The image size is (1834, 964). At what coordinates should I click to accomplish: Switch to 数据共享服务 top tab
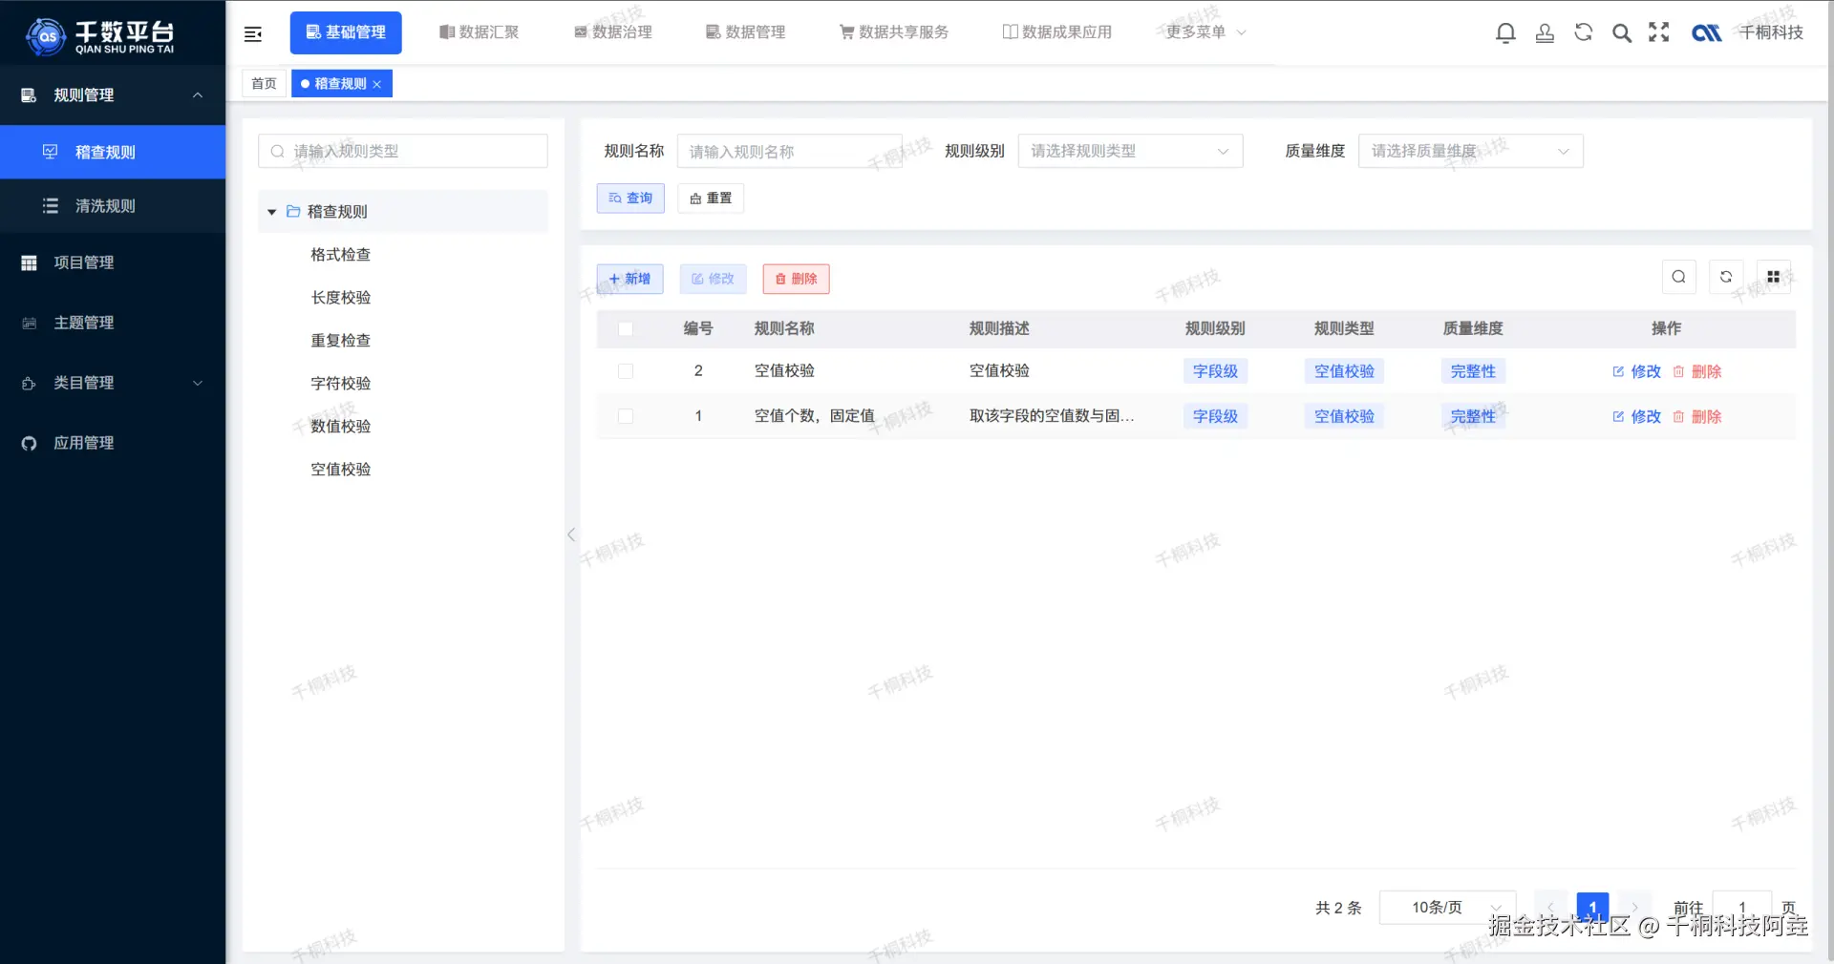pos(894,32)
